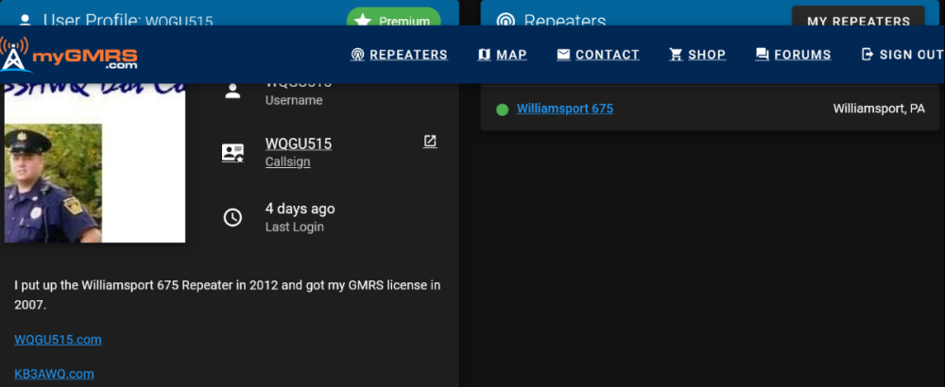Click the Repeaters panel header signal icon
The image size is (945, 387).
[x=507, y=20]
